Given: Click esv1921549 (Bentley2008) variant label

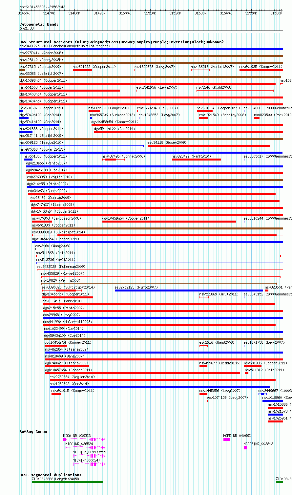Looking at the screenshot, I should point(222,115).
